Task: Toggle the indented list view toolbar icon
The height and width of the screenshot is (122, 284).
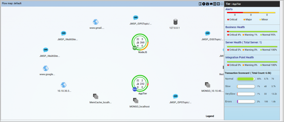Action: [200, 4]
